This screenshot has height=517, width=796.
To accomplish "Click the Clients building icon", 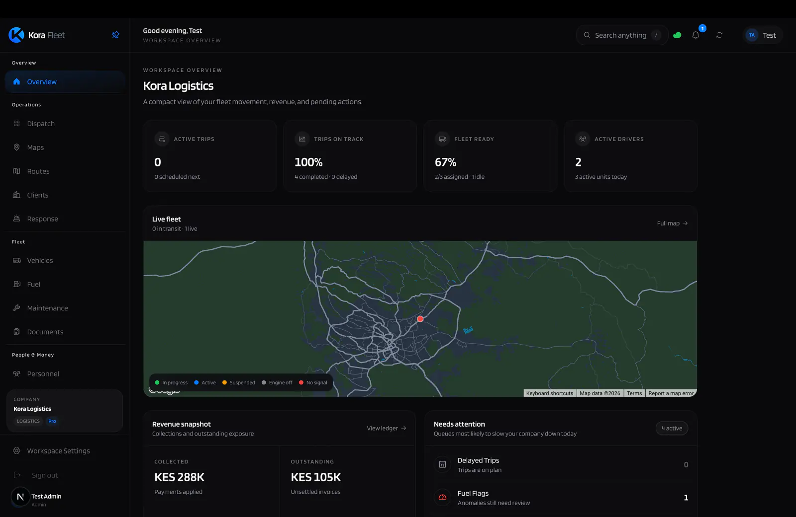I will point(16,195).
